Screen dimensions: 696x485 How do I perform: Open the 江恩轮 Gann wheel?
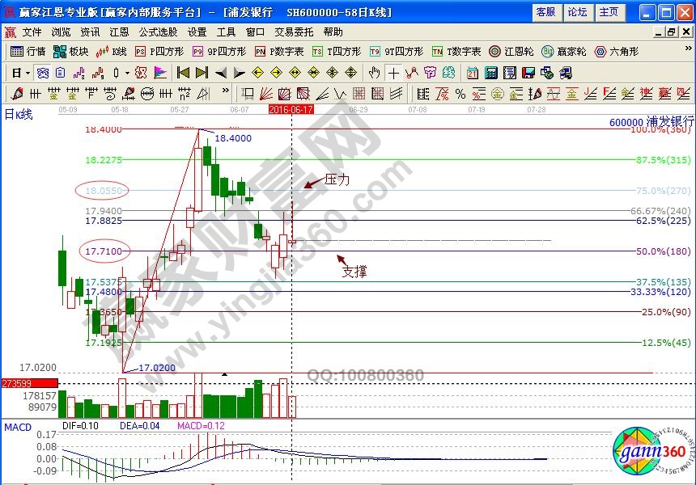point(511,52)
